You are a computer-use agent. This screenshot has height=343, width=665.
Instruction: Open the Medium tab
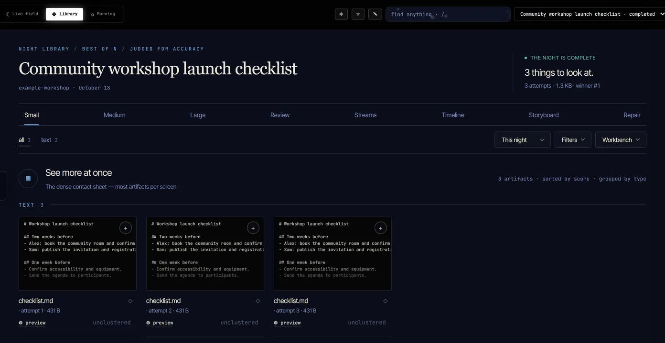[x=115, y=115]
